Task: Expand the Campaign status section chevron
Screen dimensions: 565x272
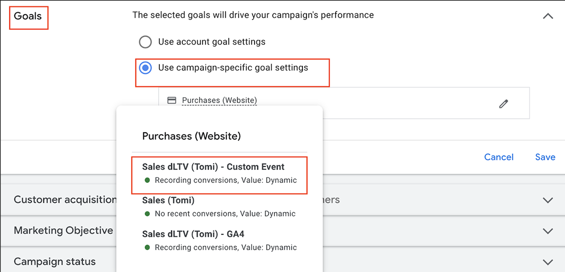Action: 548,262
